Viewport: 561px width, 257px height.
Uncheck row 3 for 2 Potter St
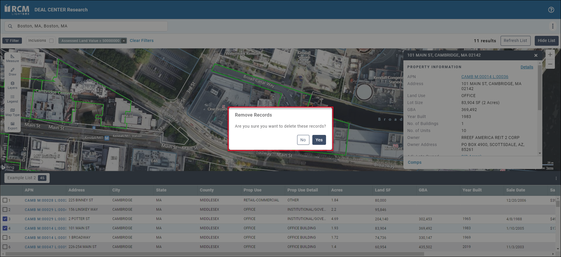5,219
